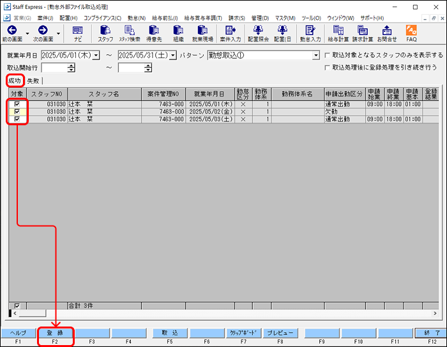Click the 登録 F2 button

[55, 333]
